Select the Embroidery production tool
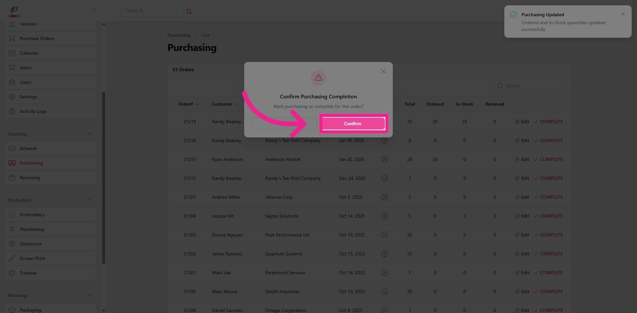This screenshot has width=637, height=313. tap(32, 215)
